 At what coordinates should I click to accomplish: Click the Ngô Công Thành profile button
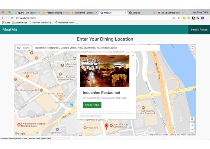coord(200,12)
